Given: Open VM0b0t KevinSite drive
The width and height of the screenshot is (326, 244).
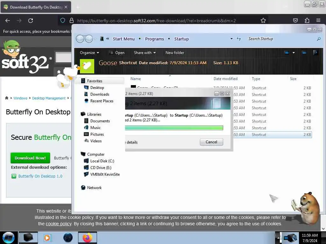Looking at the screenshot, I should (x=105, y=174).
